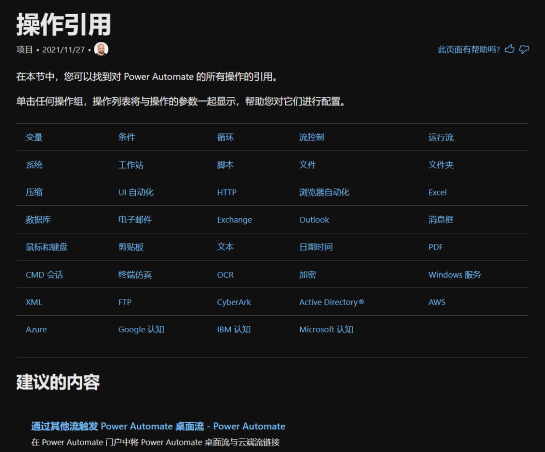Viewport: 545px width, 452px height.
Task: Click the 建议的内容 section heading
Action: point(58,382)
